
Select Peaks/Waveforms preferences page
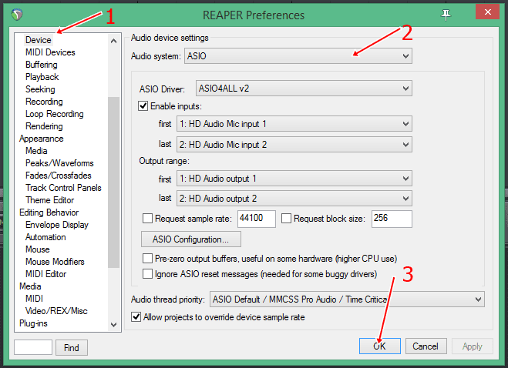(x=59, y=162)
